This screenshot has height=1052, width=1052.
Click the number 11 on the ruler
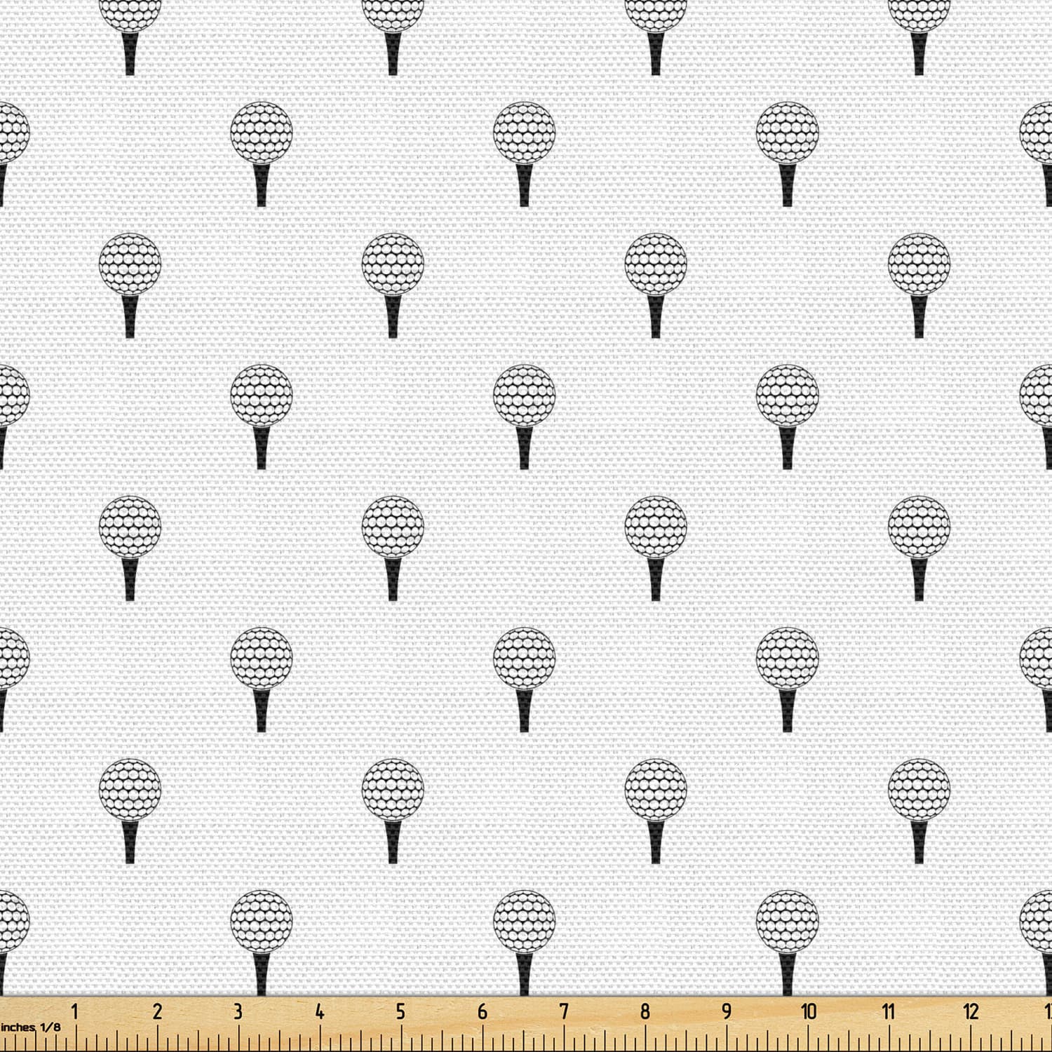click(889, 1011)
